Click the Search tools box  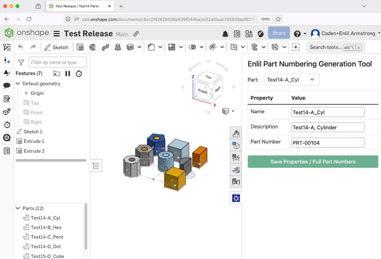click(x=335, y=47)
